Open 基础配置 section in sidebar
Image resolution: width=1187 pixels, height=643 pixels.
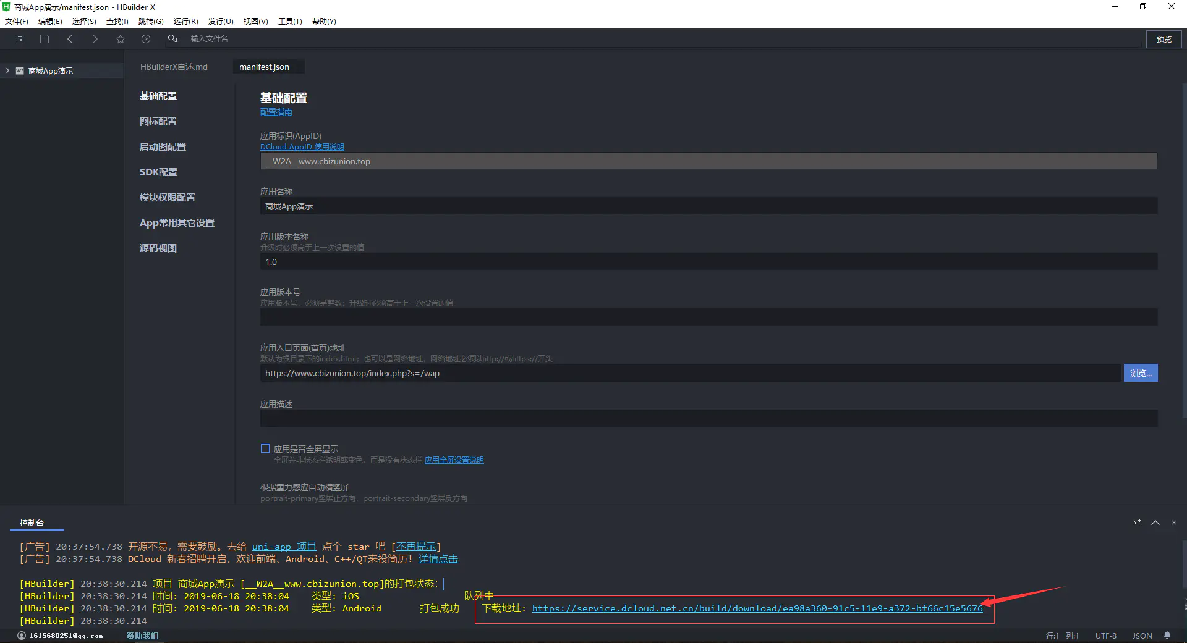tap(158, 96)
